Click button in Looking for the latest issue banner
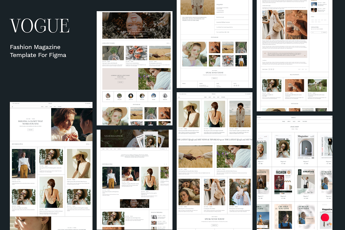This screenshot has width=345, height=230. coord(120,82)
